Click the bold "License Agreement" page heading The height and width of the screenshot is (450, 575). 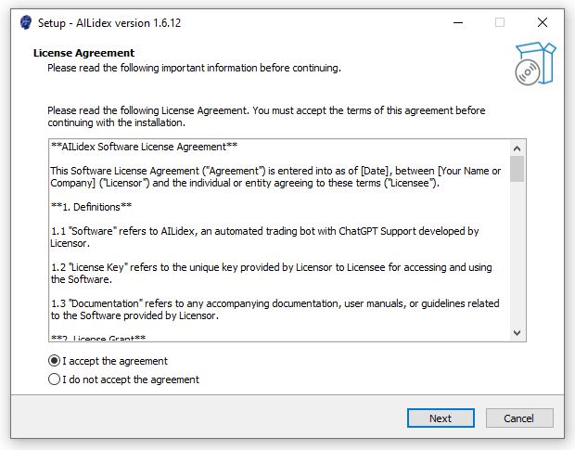tap(84, 53)
